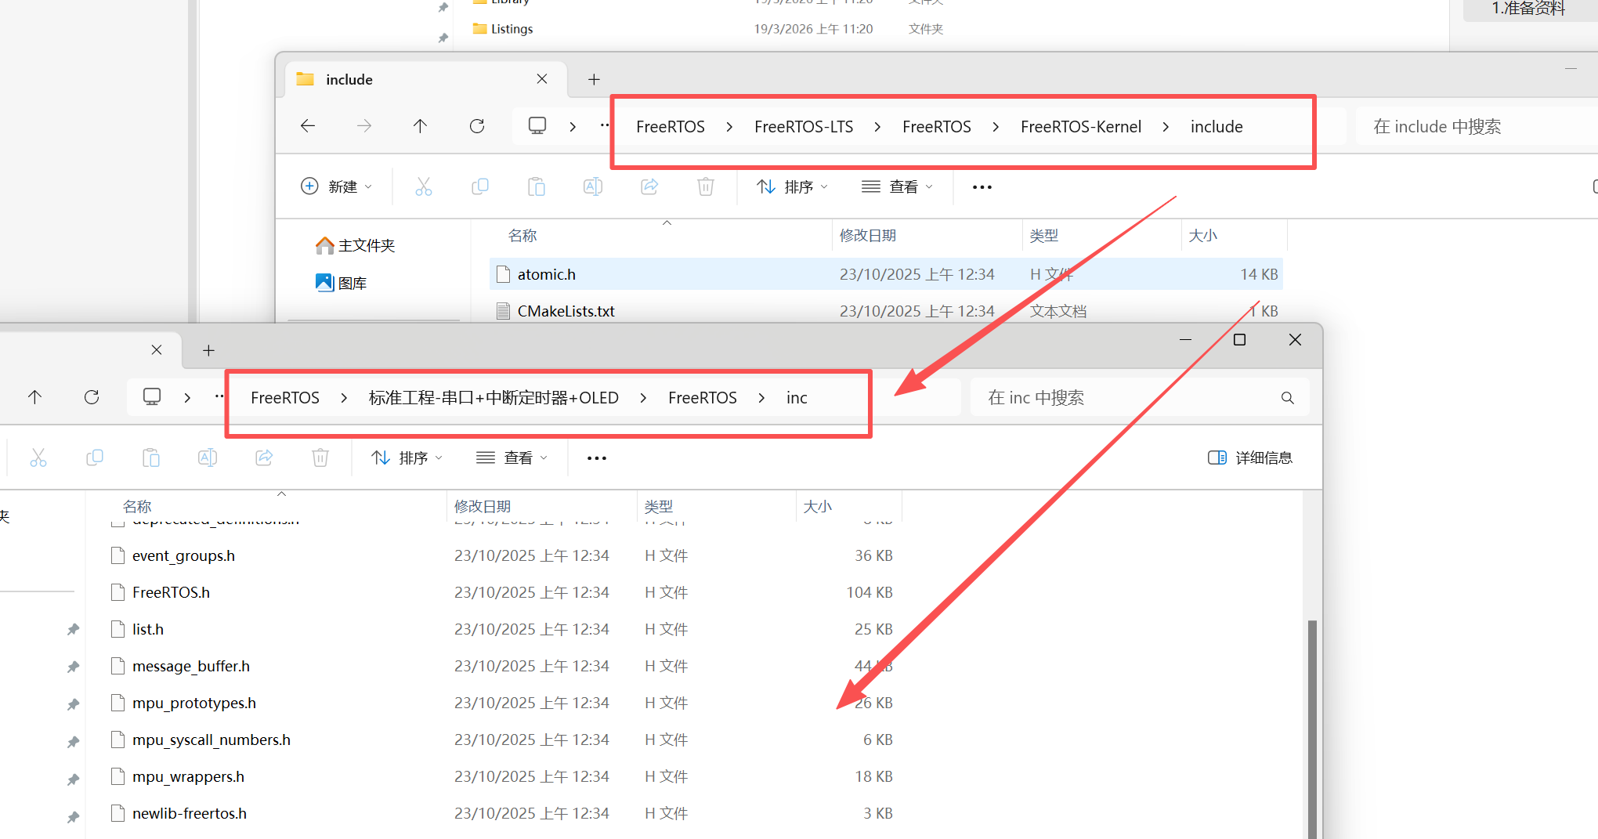1598x839 pixels.
Task: Open the 排序 sort dropdown in inc window
Action: [407, 458]
